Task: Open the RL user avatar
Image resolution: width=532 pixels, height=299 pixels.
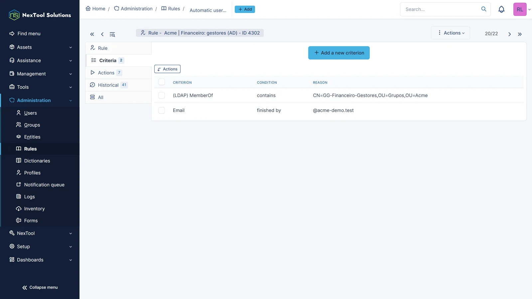Action: [x=520, y=9]
